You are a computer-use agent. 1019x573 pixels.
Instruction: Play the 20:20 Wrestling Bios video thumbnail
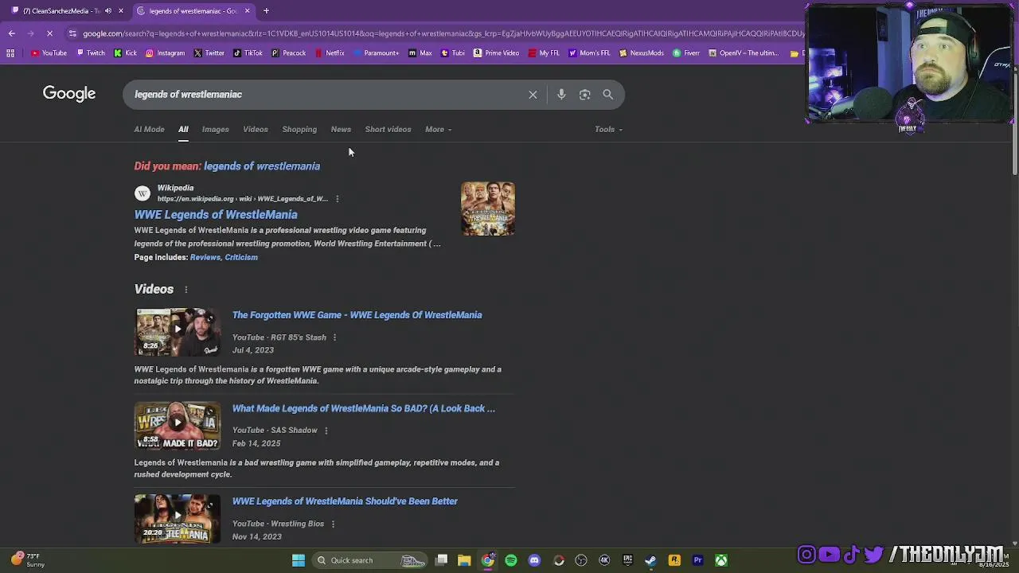coord(177,518)
